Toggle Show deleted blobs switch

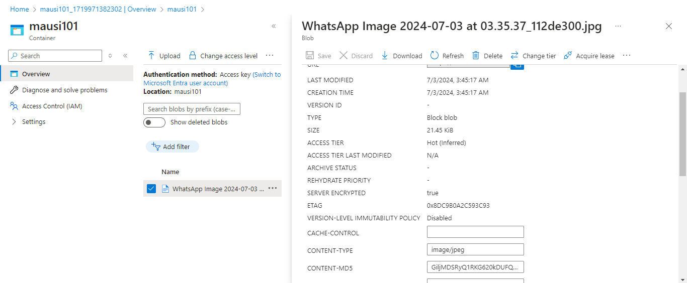coord(154,122)
